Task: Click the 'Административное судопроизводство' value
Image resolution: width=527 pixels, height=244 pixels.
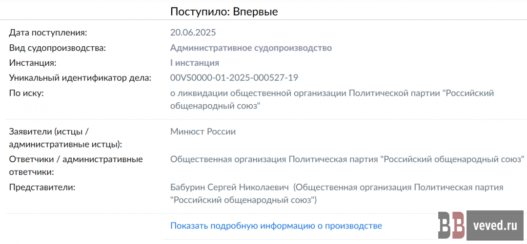Action: pyautogui.click(x=251, y=48)
